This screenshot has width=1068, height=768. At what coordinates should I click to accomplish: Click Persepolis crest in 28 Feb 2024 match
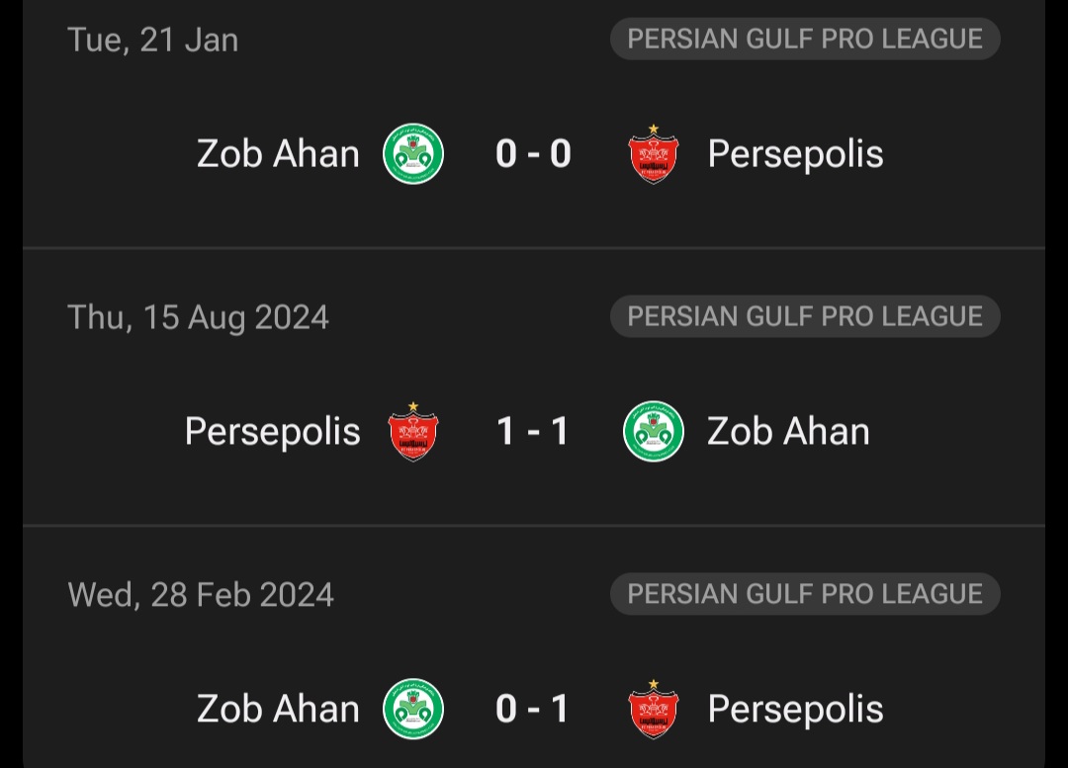(654, 709)
